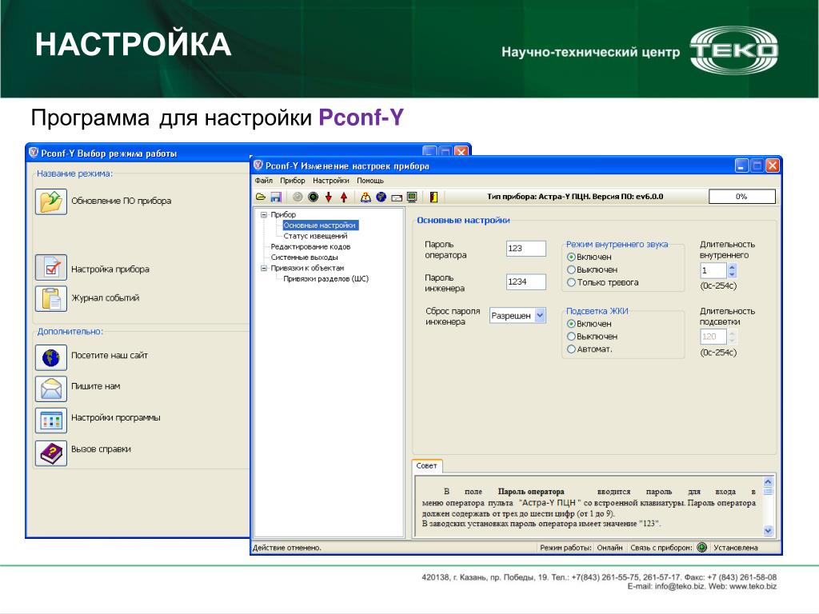Click the computer monitor toolbar icon
The image size is (819, 614).
(x=412, y=197)
